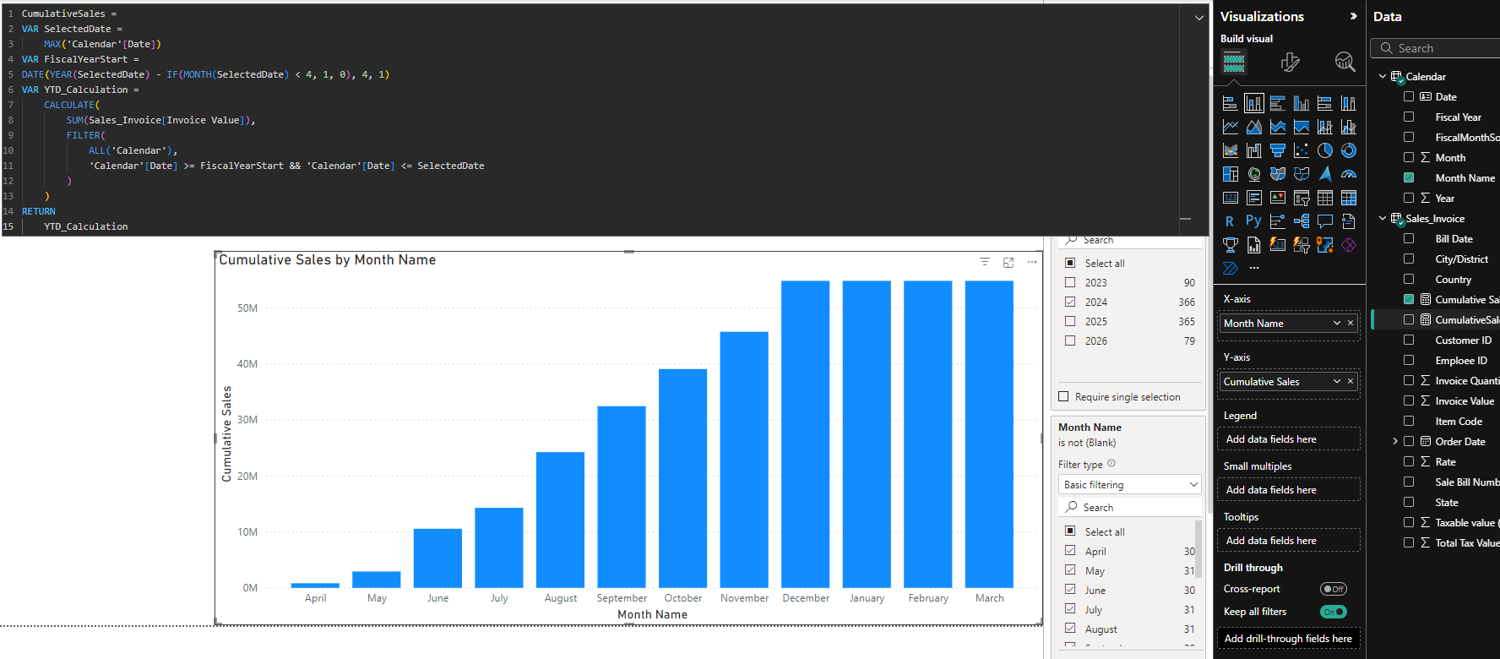Open the chart's filter icon in header

(x=985, y=262)
